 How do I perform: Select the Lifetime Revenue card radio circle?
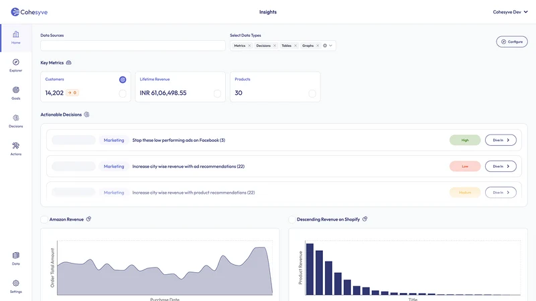pyautogui.click(x=217, y=94)
